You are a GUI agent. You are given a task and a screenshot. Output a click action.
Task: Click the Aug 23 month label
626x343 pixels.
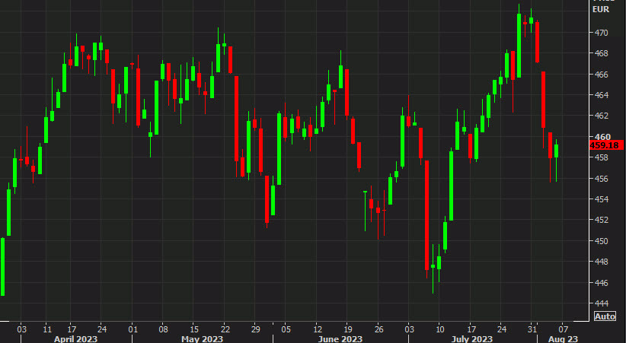pos(563,339)
